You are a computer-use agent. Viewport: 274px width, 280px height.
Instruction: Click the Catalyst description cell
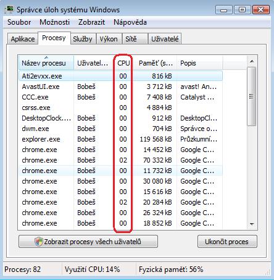pyautogui.click(x=197, y=97)
